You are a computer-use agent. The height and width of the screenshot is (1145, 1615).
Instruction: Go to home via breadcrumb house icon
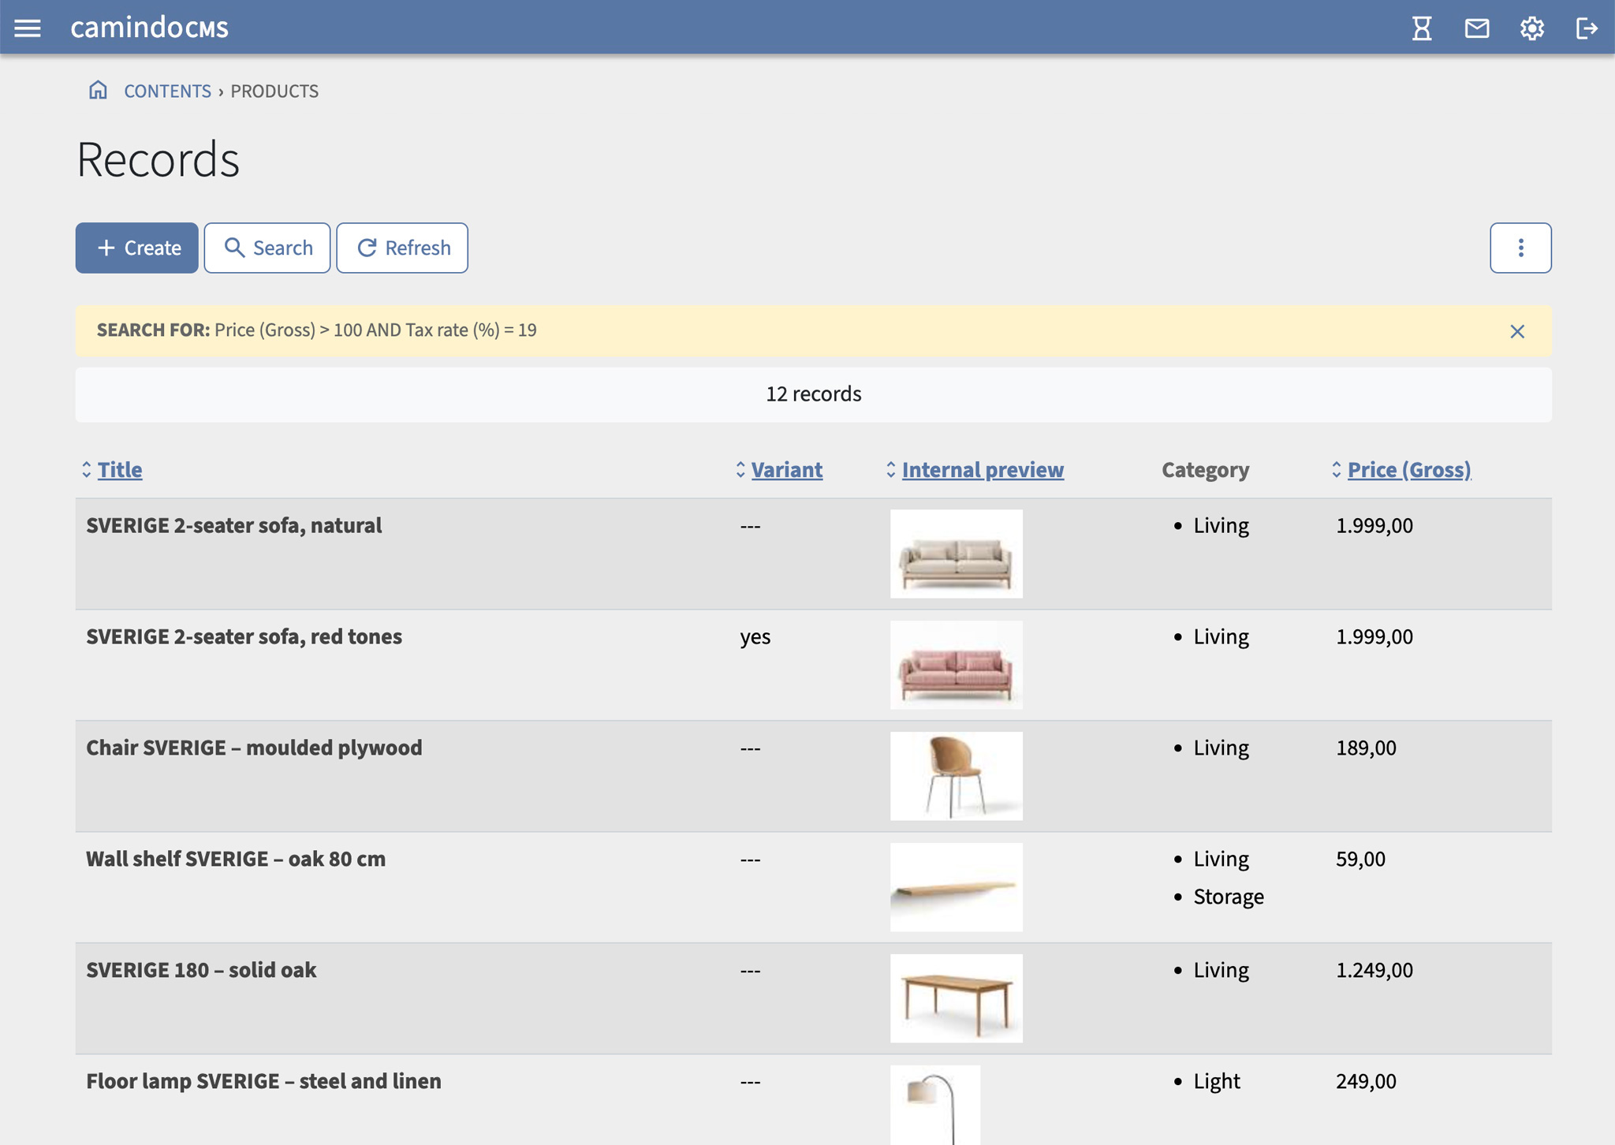pos(98,90)
